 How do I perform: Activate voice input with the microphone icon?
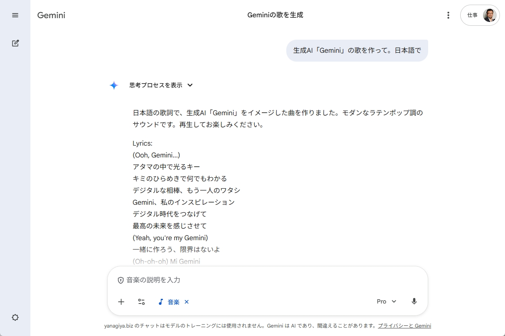coord(414,301)
